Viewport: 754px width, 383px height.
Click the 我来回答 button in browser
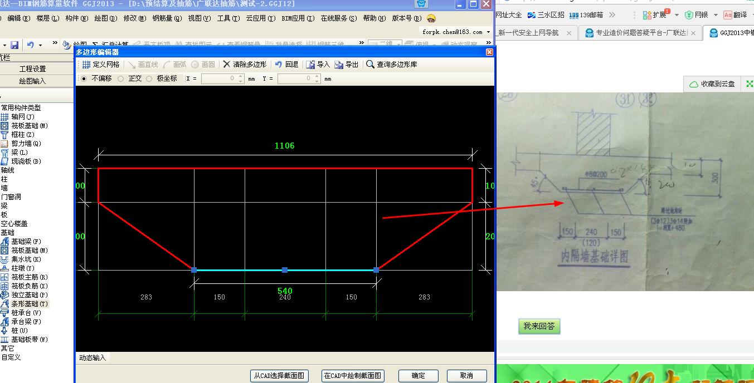coord(539,327)
